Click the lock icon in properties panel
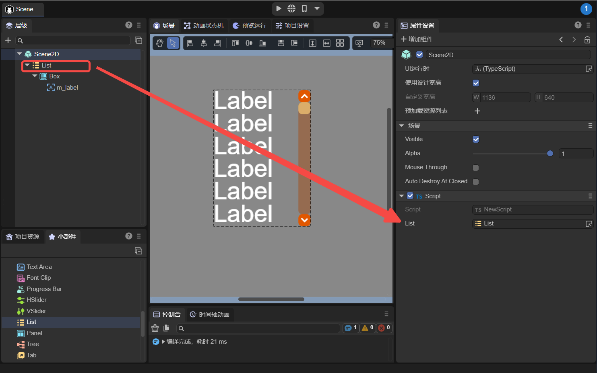This screenshot has width=597, height=373. tap(587, 39)
